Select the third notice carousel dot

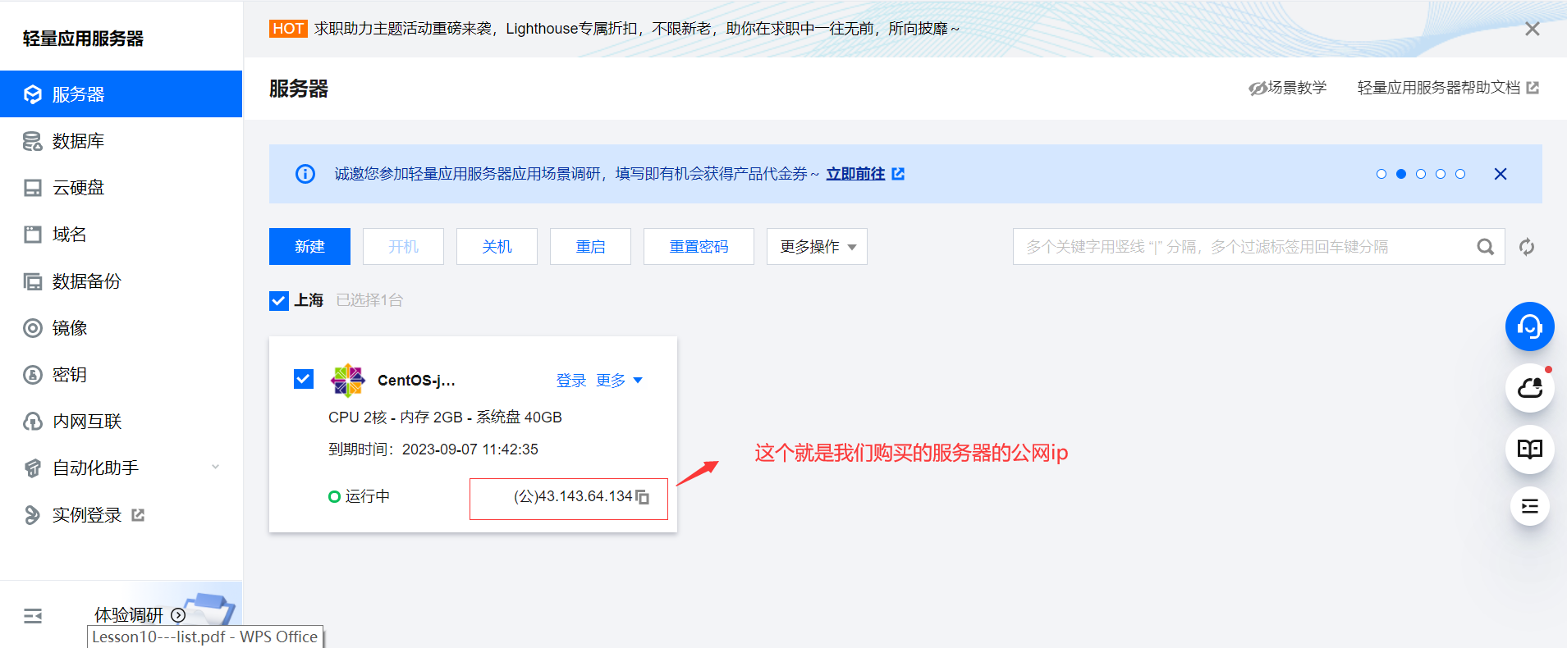click(x=1421, y=174)
